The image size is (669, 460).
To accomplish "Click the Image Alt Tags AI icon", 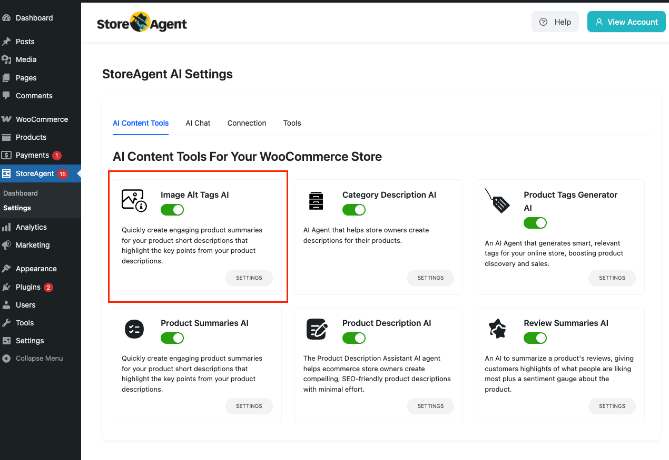I will (134, 200).
